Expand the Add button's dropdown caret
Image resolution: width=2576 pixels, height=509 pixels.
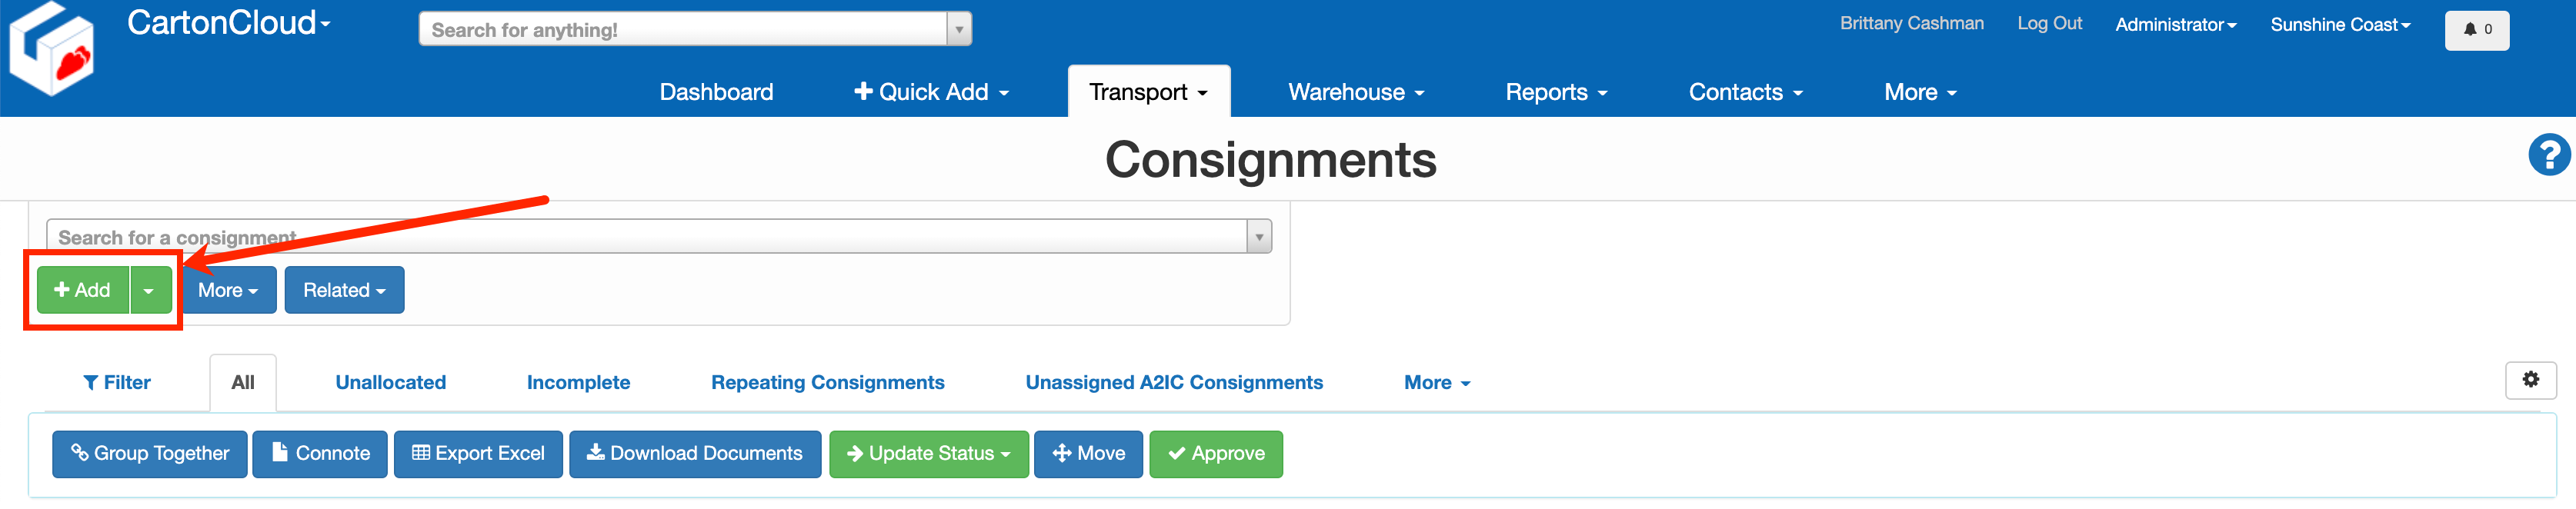tap(148, 290)
